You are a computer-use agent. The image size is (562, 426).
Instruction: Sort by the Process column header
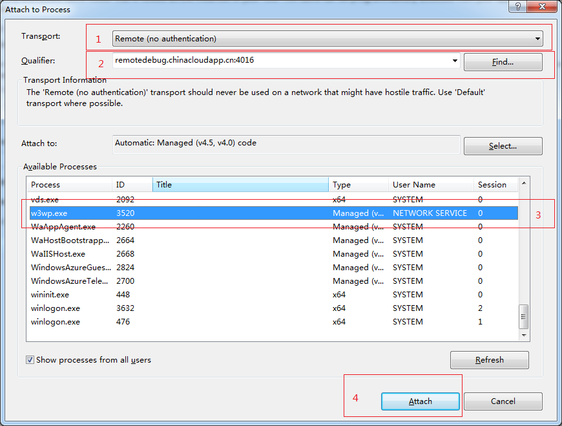pyautogui.click(x=70, y=185)
